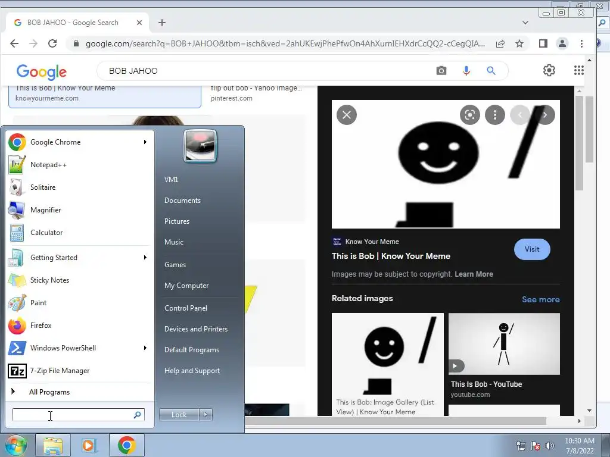Open three-dot options on image preview
610x457 pixels.
click(x=495, y=115)
